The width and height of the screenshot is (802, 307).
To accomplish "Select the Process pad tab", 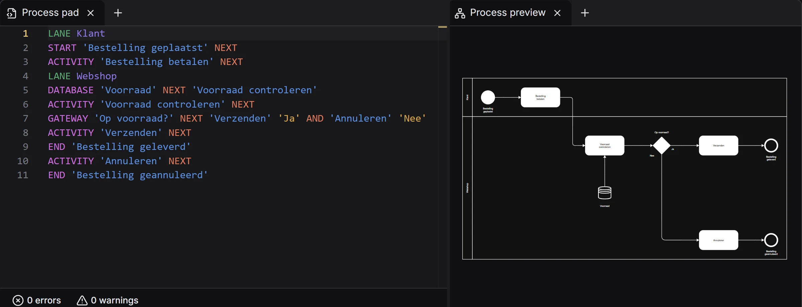I will [x=52, y=13].
